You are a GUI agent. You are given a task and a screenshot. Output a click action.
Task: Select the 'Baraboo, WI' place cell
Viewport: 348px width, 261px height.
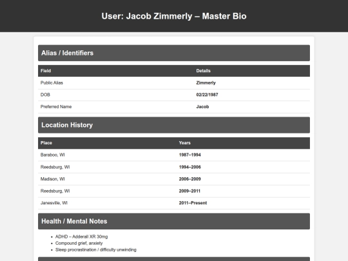(53, 155)
